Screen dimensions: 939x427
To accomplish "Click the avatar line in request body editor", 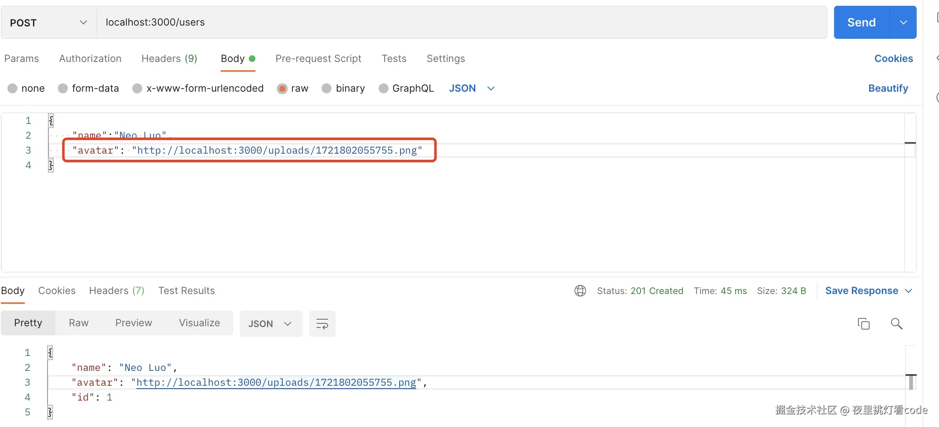I will 247,150.
